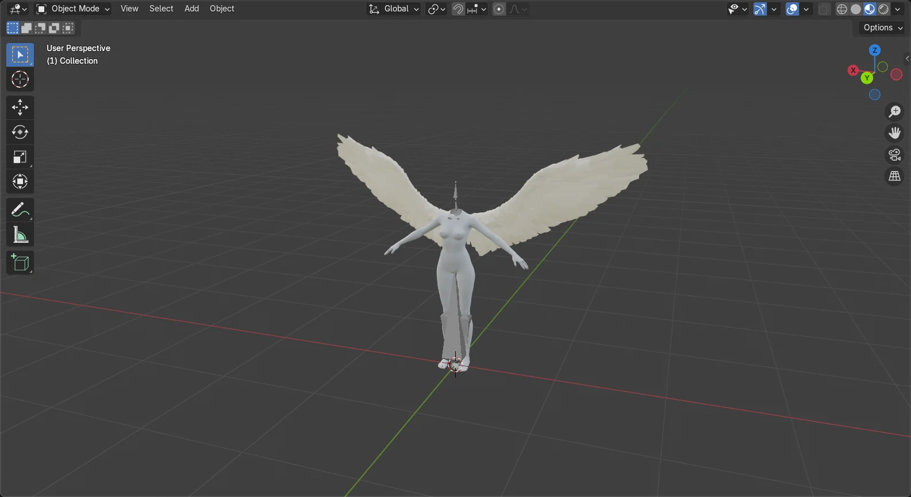Viewport: 911px width, 497px height.
Task: Open the editor type dropdown
Action: click(x=17, y=9)
